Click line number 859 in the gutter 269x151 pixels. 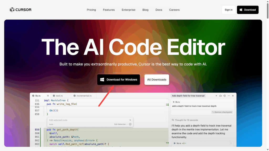point(37,130)
